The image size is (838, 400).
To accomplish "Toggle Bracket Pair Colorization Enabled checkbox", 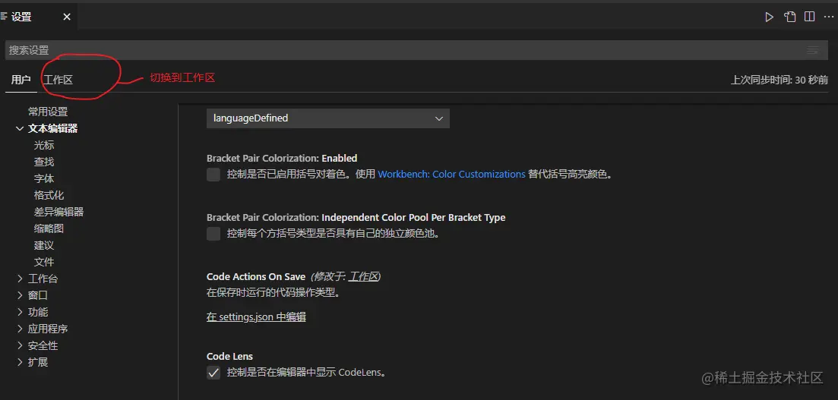I will click(213, 175).
